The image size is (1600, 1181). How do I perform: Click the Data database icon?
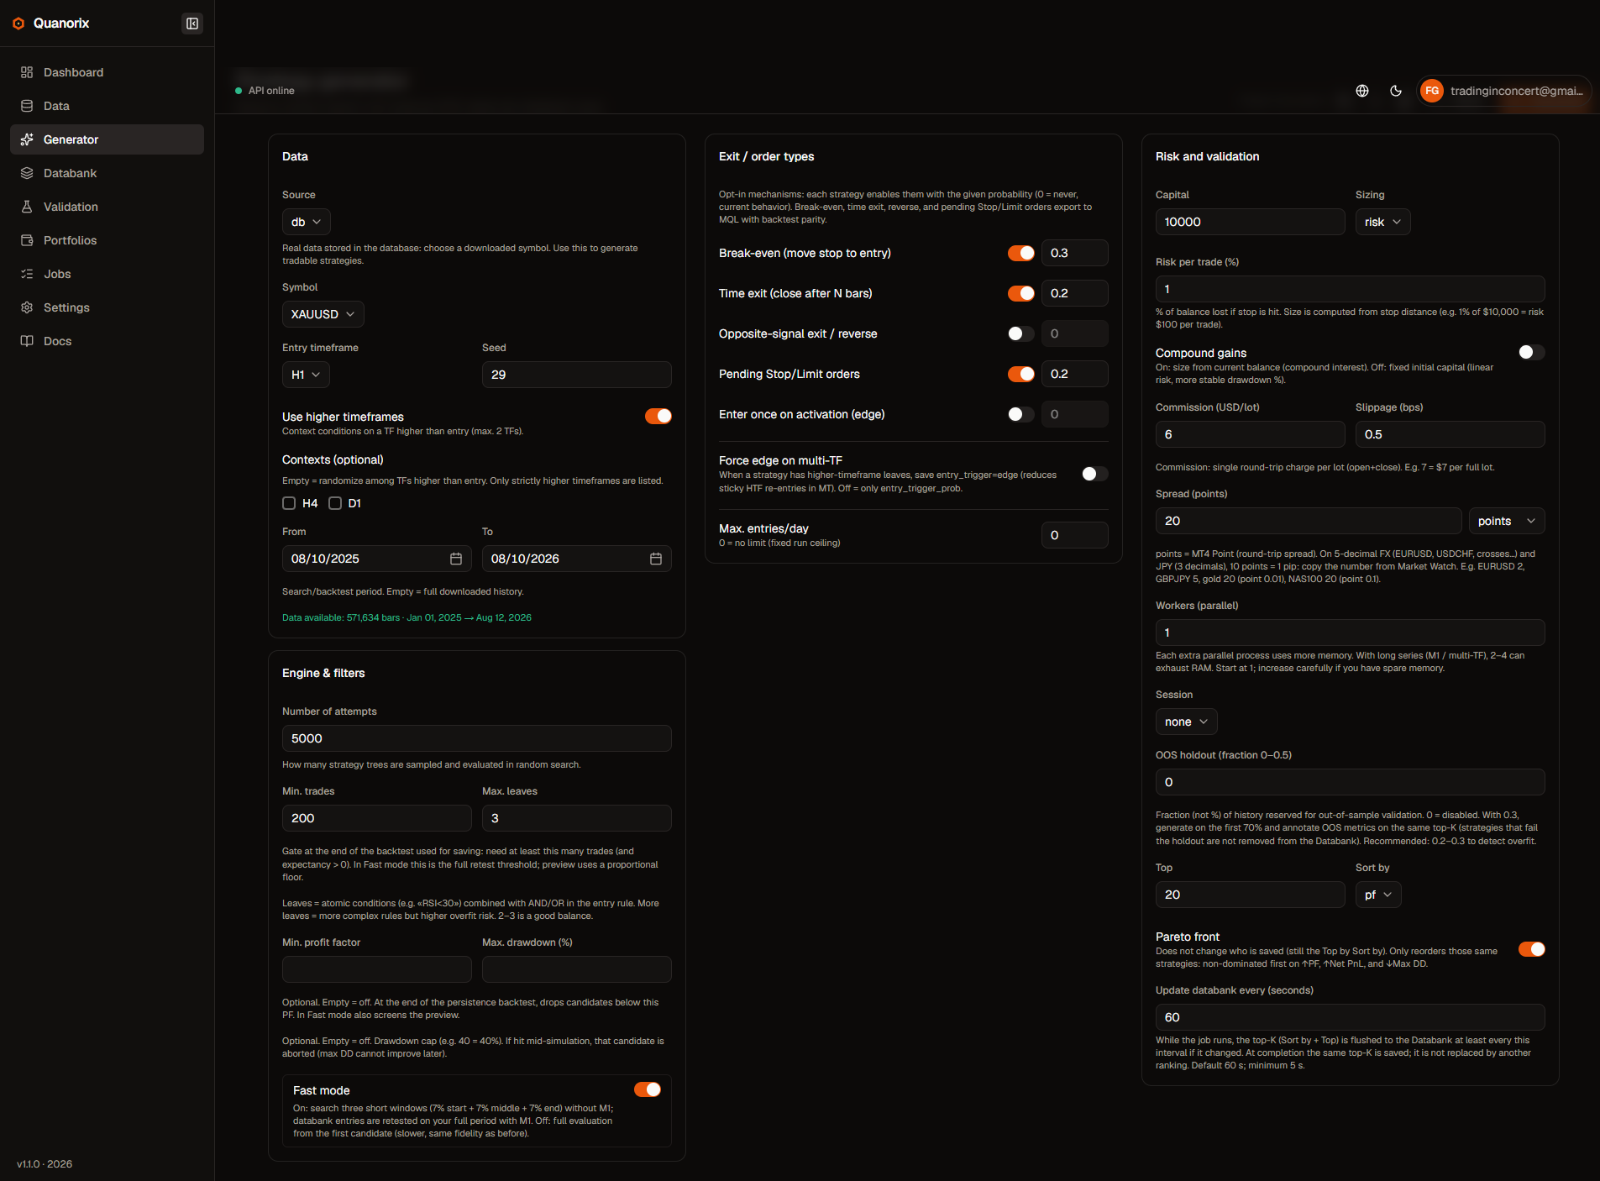pyautogui.click(x=27, y=106)
